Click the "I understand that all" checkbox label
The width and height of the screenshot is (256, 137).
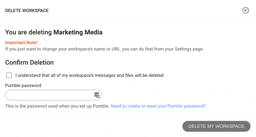click(x=90, y=75)
